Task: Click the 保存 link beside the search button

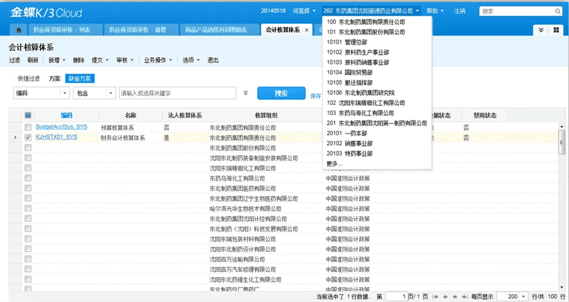Action: 315,96
